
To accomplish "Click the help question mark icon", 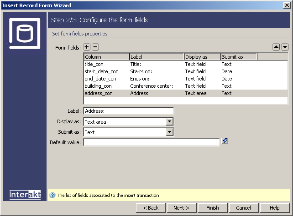I will point(52,195).
